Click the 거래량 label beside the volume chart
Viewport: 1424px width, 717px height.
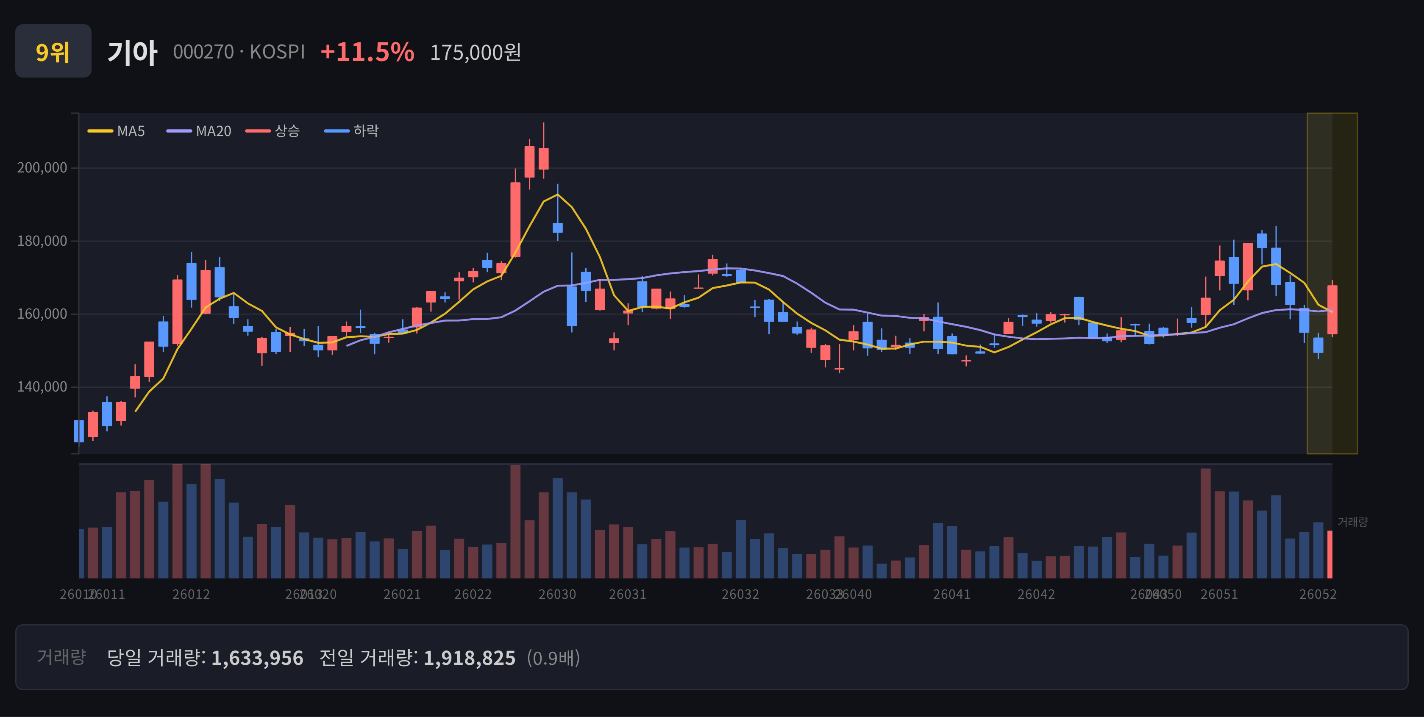click(x=1353, y=522)
